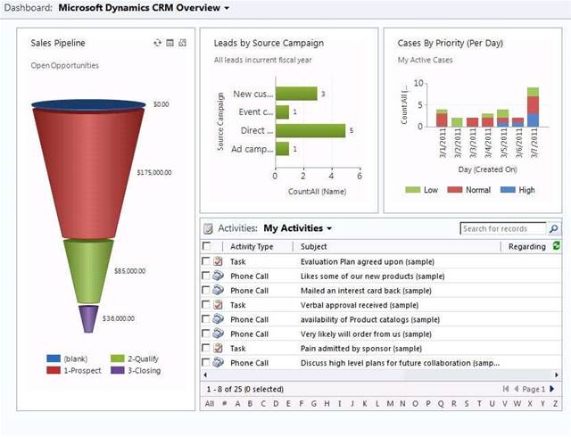Click the Activities notepad icon
This screenshot has width=571, height=437.
(x=208, y=228)
